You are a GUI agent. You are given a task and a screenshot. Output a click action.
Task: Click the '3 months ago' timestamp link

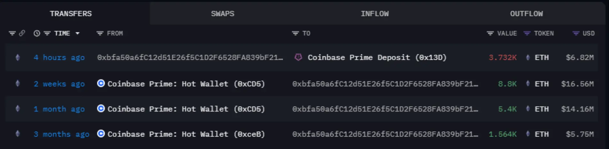61,134
